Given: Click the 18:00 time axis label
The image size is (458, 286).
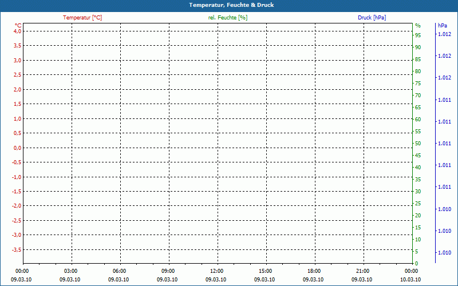Looking at the screenshot, I should pos(314,271).
